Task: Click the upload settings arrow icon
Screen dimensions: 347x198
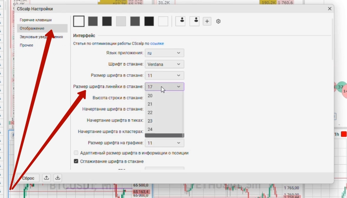Action: (x=47, y=178)
